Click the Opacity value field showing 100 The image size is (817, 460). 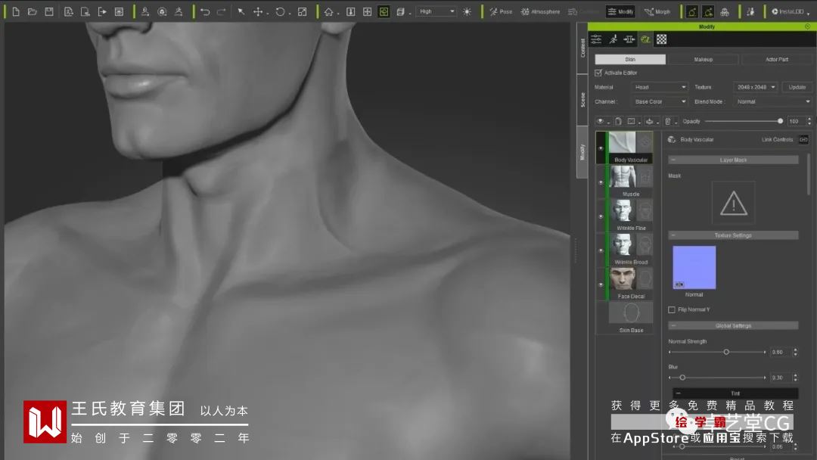(796, 121)
